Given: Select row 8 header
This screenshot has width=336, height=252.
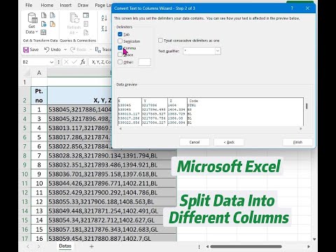Looking at the screenshot, I should pyautogui.click(x=25, y=155).
